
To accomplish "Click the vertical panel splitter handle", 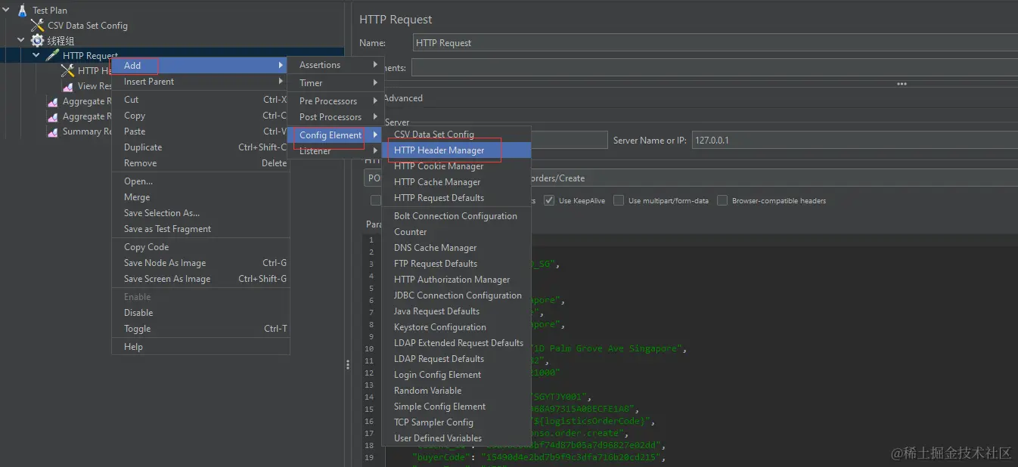I will [x=347, y=364].
